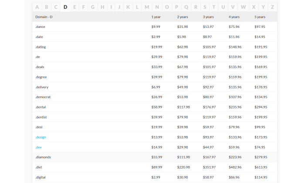This screenshot has width=305, height=183.
Task: Go to the letter M tab
Action: (147, 7)
